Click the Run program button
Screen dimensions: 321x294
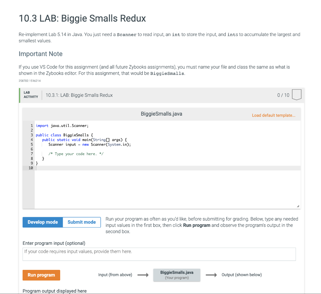coord(41,275)
